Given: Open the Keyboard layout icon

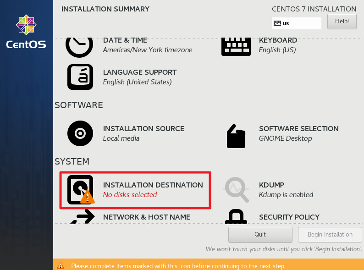Looking at the screenshot, I should pos(236,47).
